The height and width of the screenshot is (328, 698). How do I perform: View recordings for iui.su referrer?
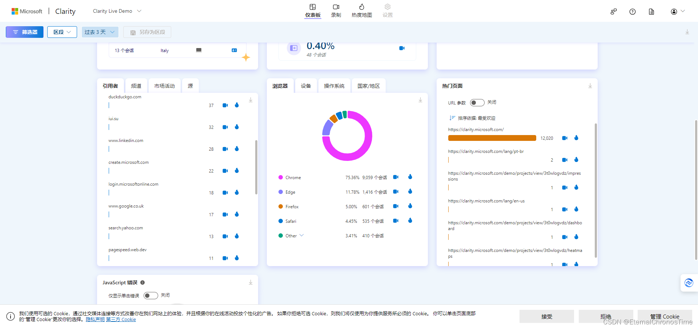[225, 127]
